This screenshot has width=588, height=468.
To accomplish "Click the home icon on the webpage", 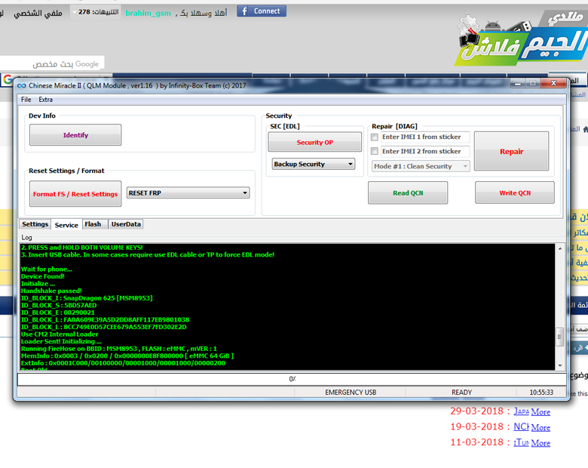I will [585, 129].
